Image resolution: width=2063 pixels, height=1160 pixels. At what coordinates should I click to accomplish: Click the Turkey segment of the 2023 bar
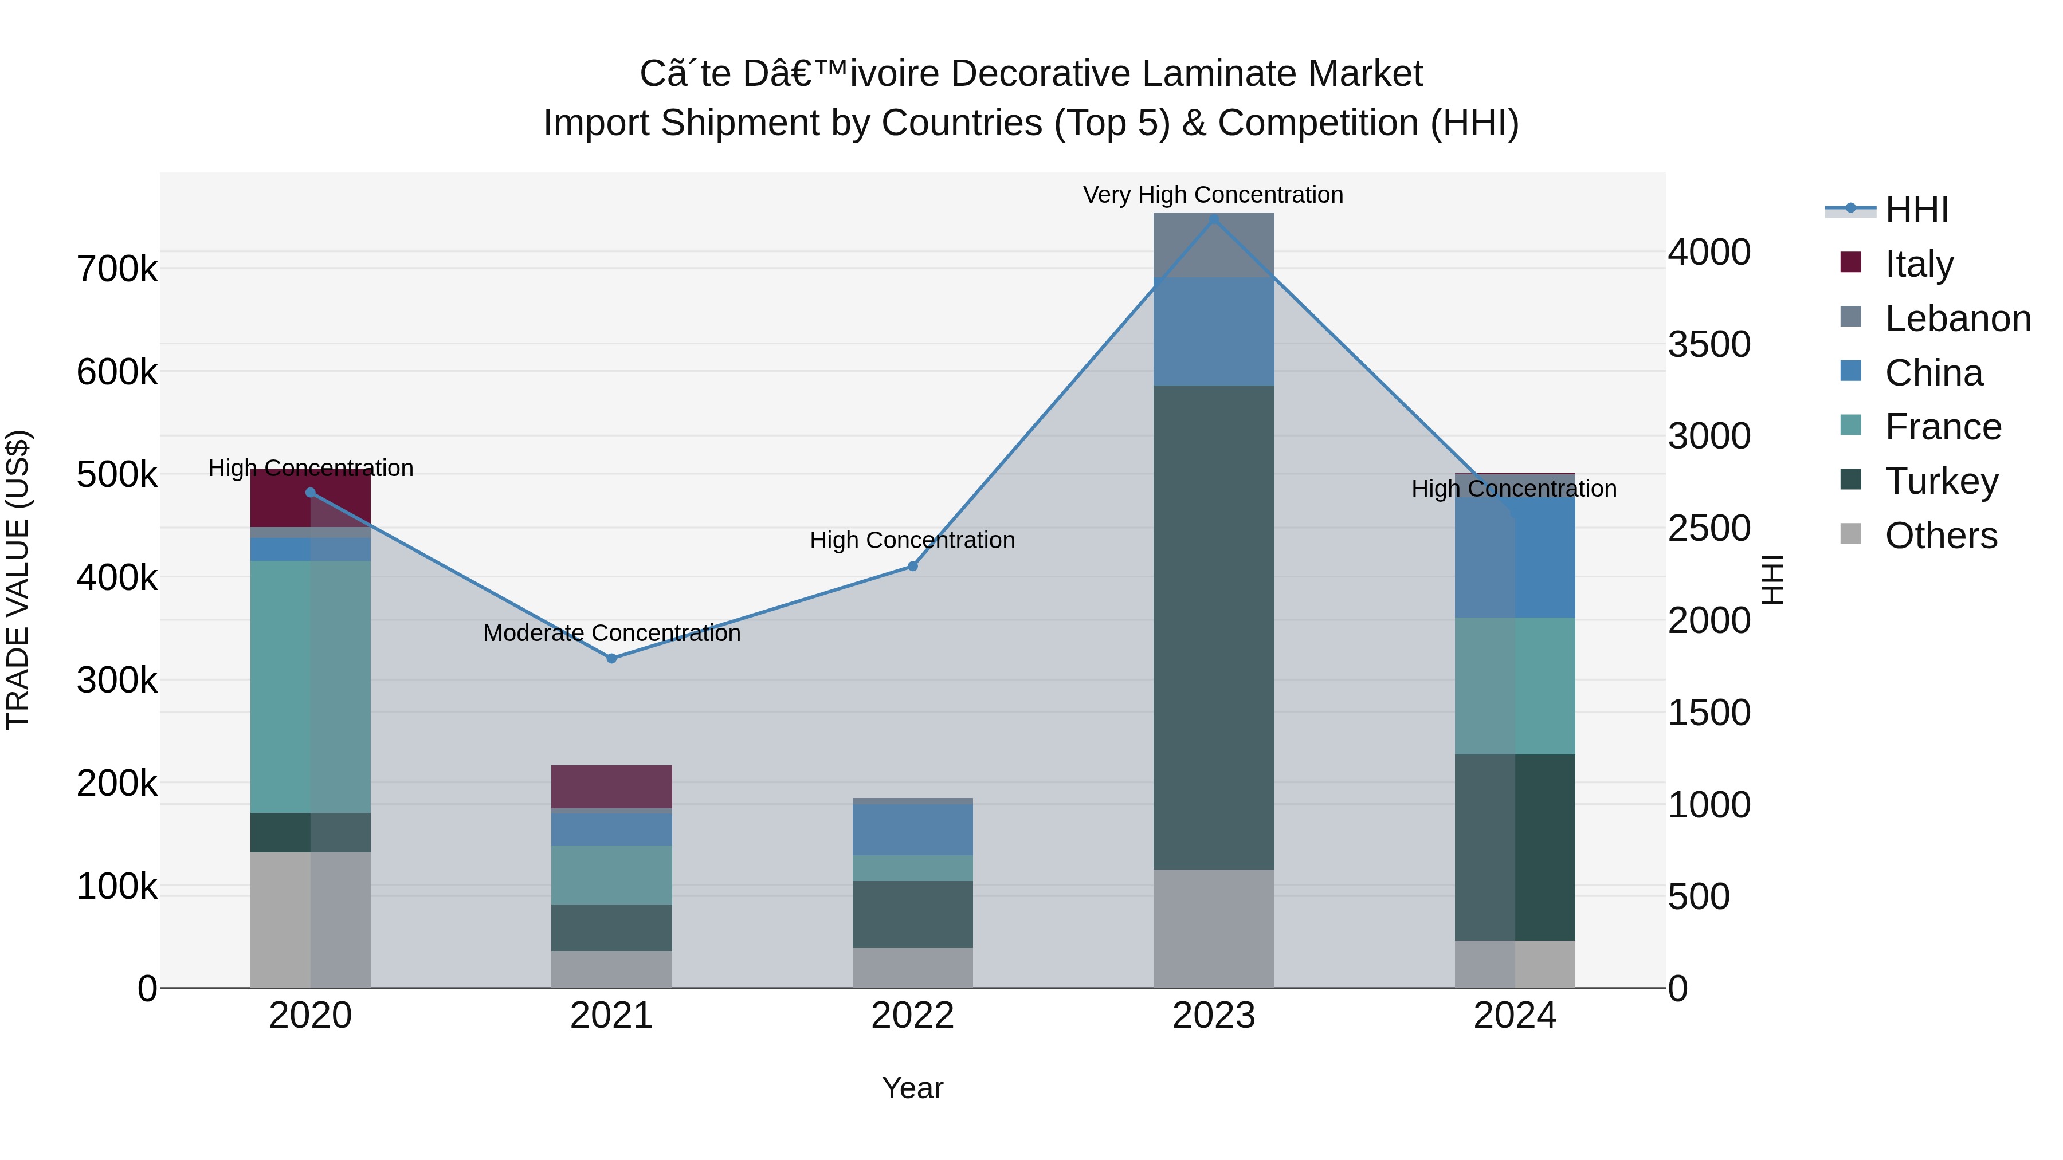point(1213,628)
